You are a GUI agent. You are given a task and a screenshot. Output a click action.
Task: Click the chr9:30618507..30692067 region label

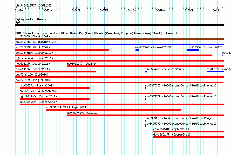click(33, 5)
